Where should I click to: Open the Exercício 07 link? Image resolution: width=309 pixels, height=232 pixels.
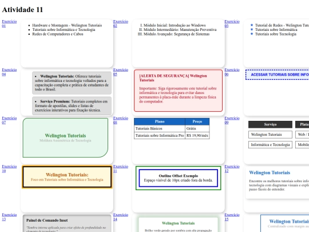pyautogui.click(x=9, y=120)
